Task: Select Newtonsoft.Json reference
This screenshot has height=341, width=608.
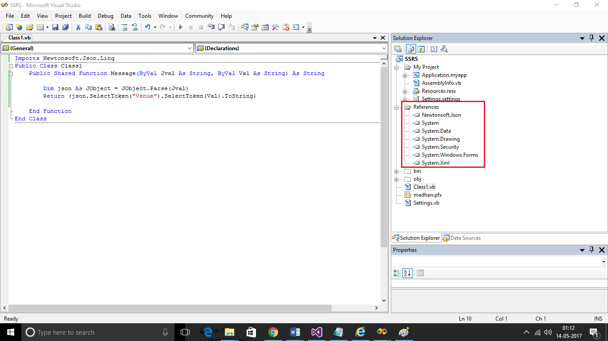Action: 441,115
